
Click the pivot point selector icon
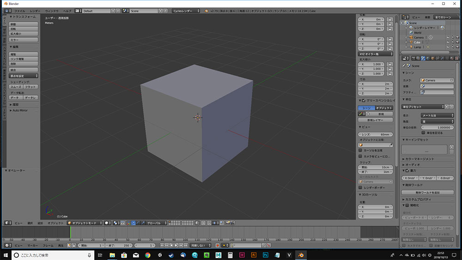(116, 223)
